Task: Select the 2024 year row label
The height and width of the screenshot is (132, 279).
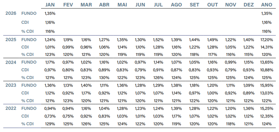Action: 11,62
